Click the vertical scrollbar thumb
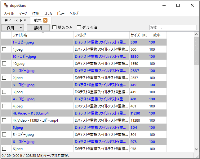Viewport: 200px width, 159px height. tap(196, 51)
